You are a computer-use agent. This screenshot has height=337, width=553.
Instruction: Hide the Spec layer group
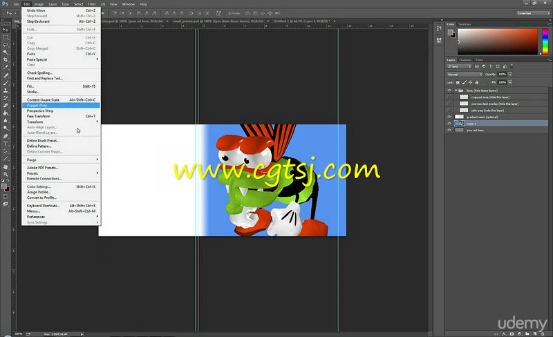pyautogui.click(x=449, y=90)
